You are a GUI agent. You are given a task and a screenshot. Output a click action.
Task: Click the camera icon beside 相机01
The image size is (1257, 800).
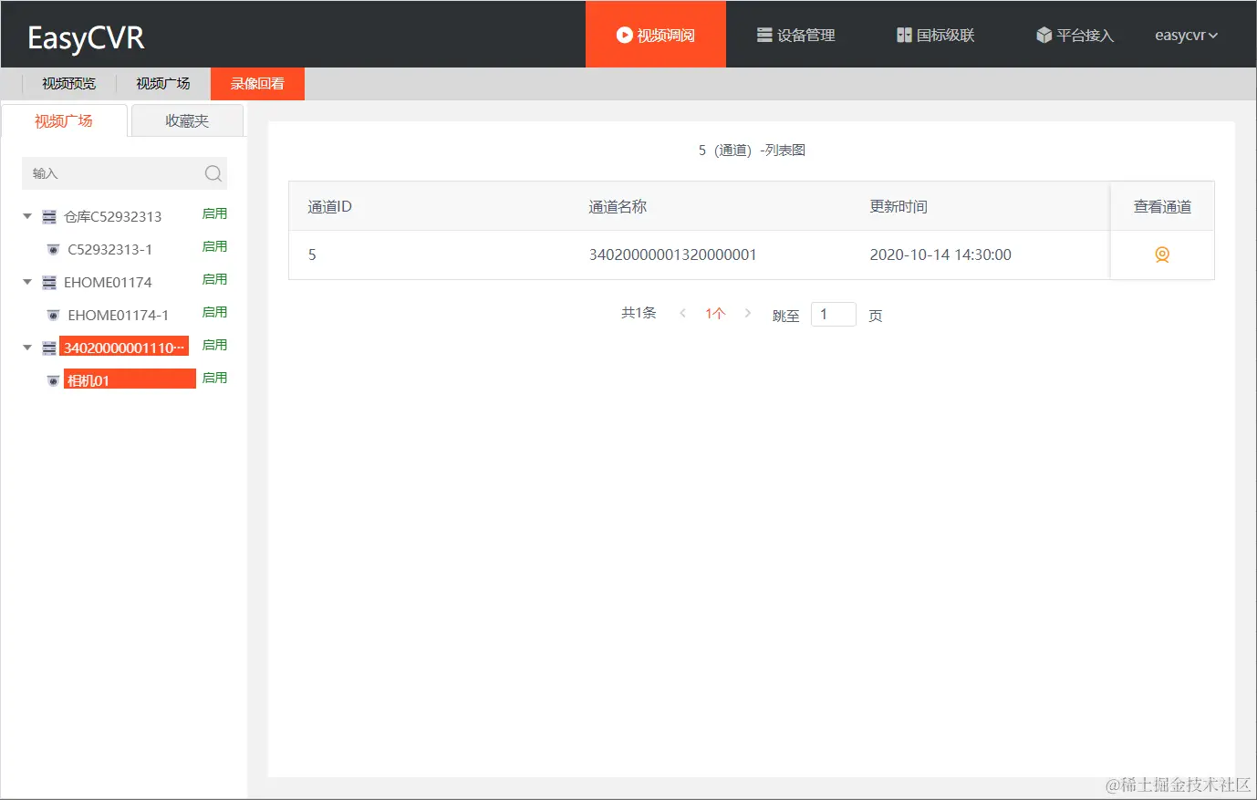53,379
